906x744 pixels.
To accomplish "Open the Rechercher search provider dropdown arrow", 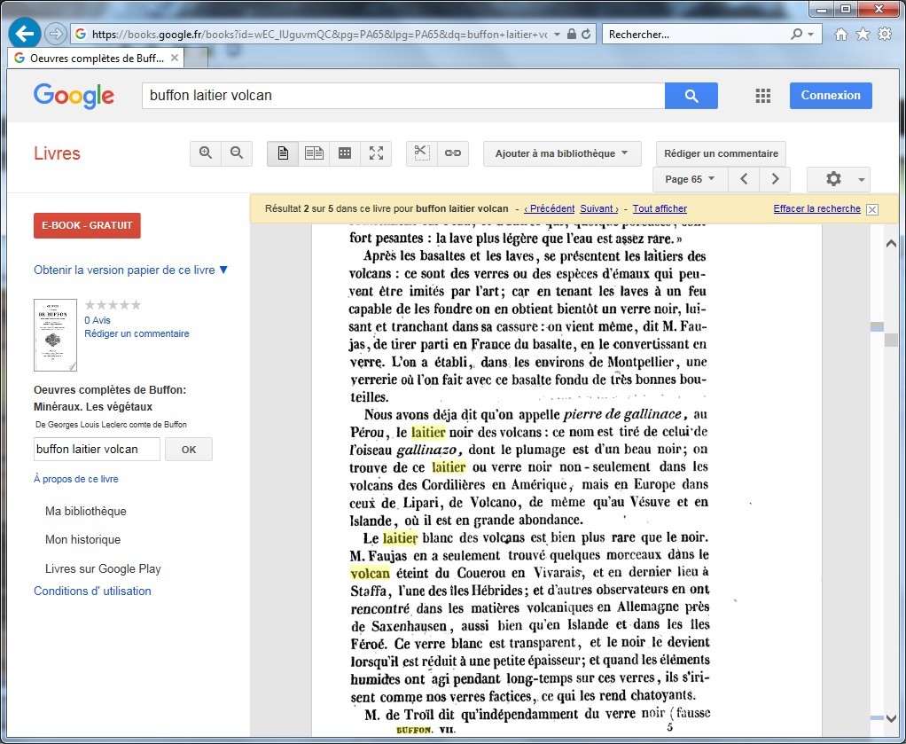I will [810, 34].
